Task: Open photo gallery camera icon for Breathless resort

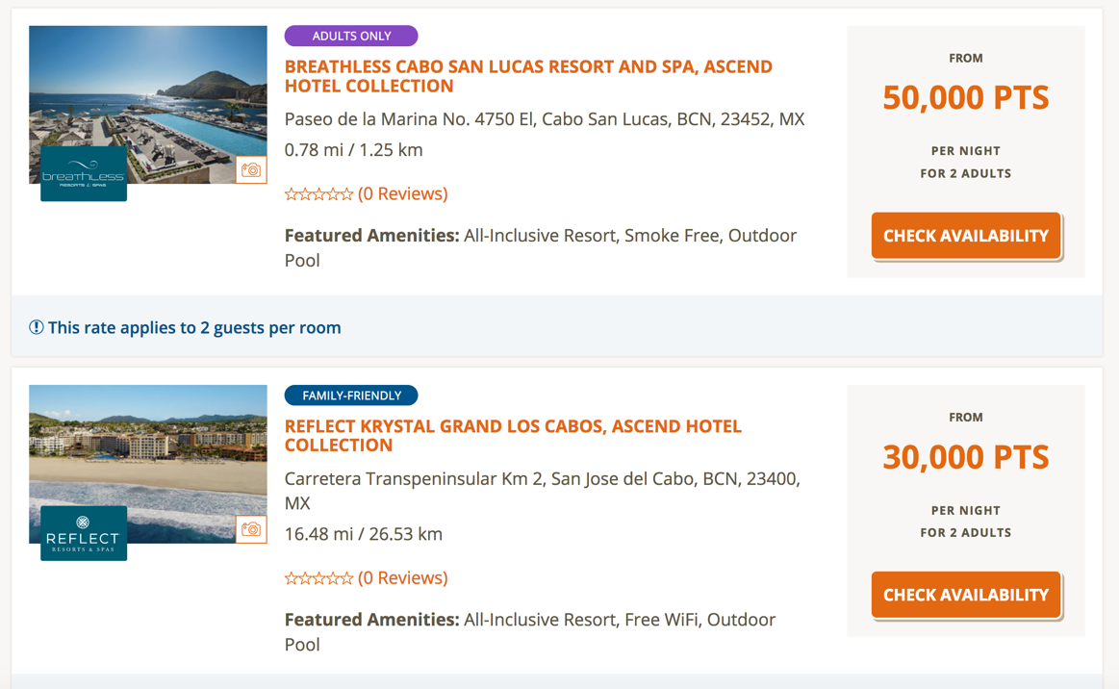Action: (x=251, y=170)
